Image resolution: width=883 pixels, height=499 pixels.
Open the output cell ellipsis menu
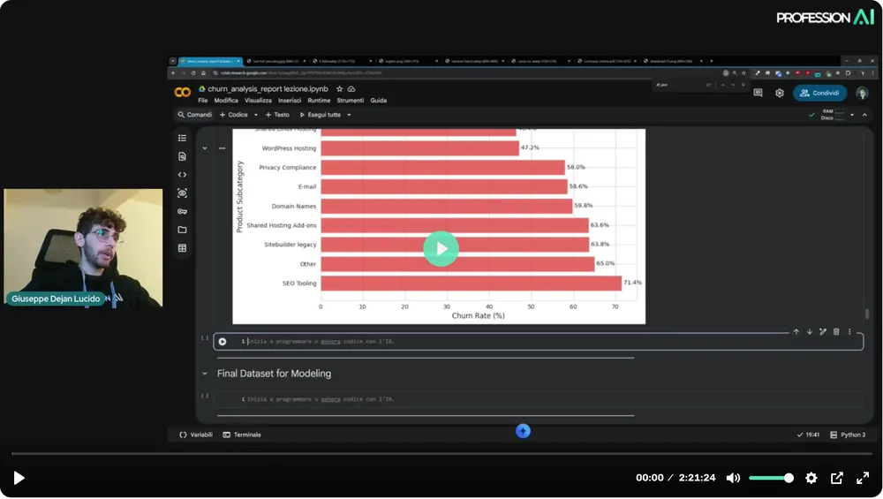[x=223, y=148]
